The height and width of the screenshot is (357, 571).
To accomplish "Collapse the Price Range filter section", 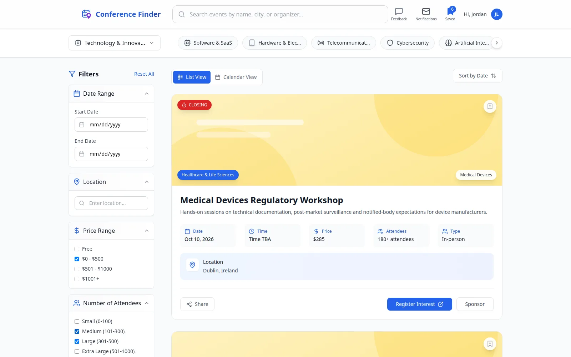I will pos(147,231).
